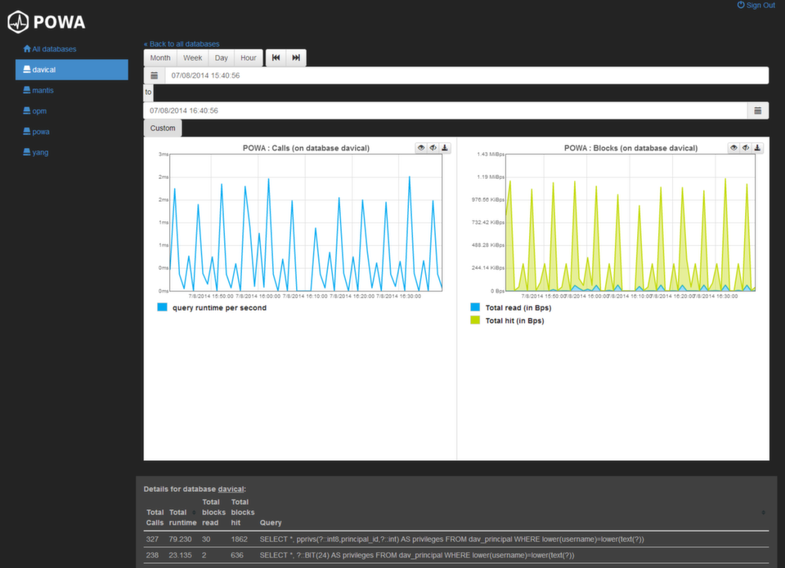Viewport: 785px width, 568px height.
Task: Open the end date calendar picker
Action: 758,110
